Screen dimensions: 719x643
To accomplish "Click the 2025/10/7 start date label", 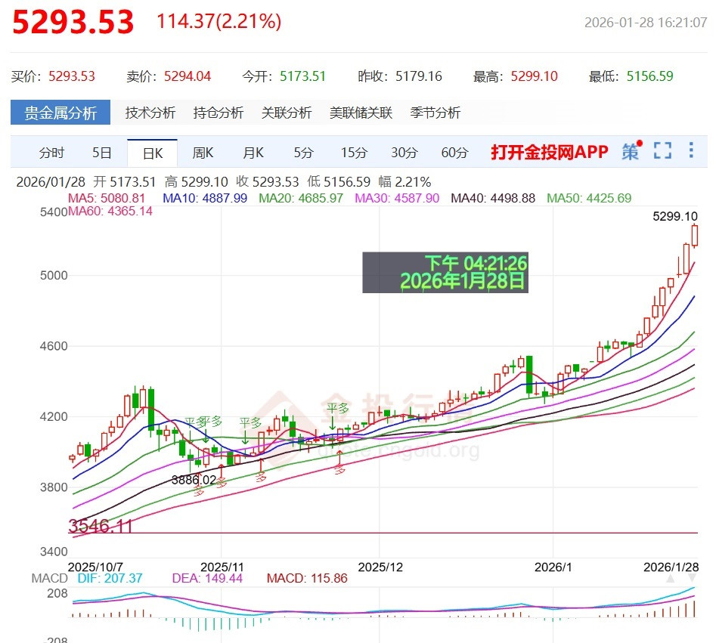I will 95,567.
